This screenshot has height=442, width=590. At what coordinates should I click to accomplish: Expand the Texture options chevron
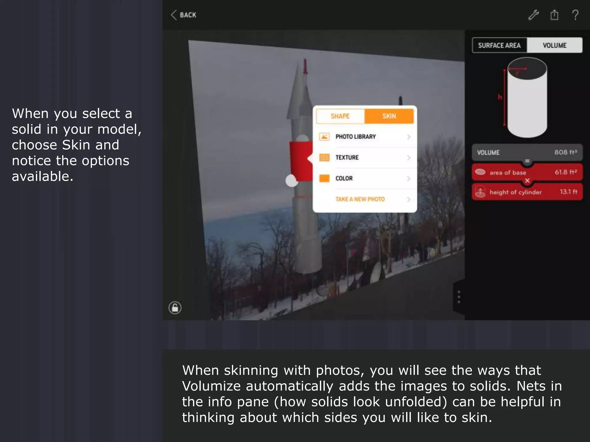coord(409,158)
